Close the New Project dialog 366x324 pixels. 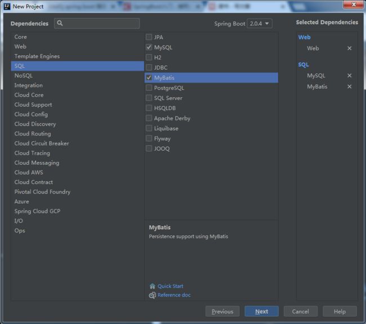tap(354, 5)
